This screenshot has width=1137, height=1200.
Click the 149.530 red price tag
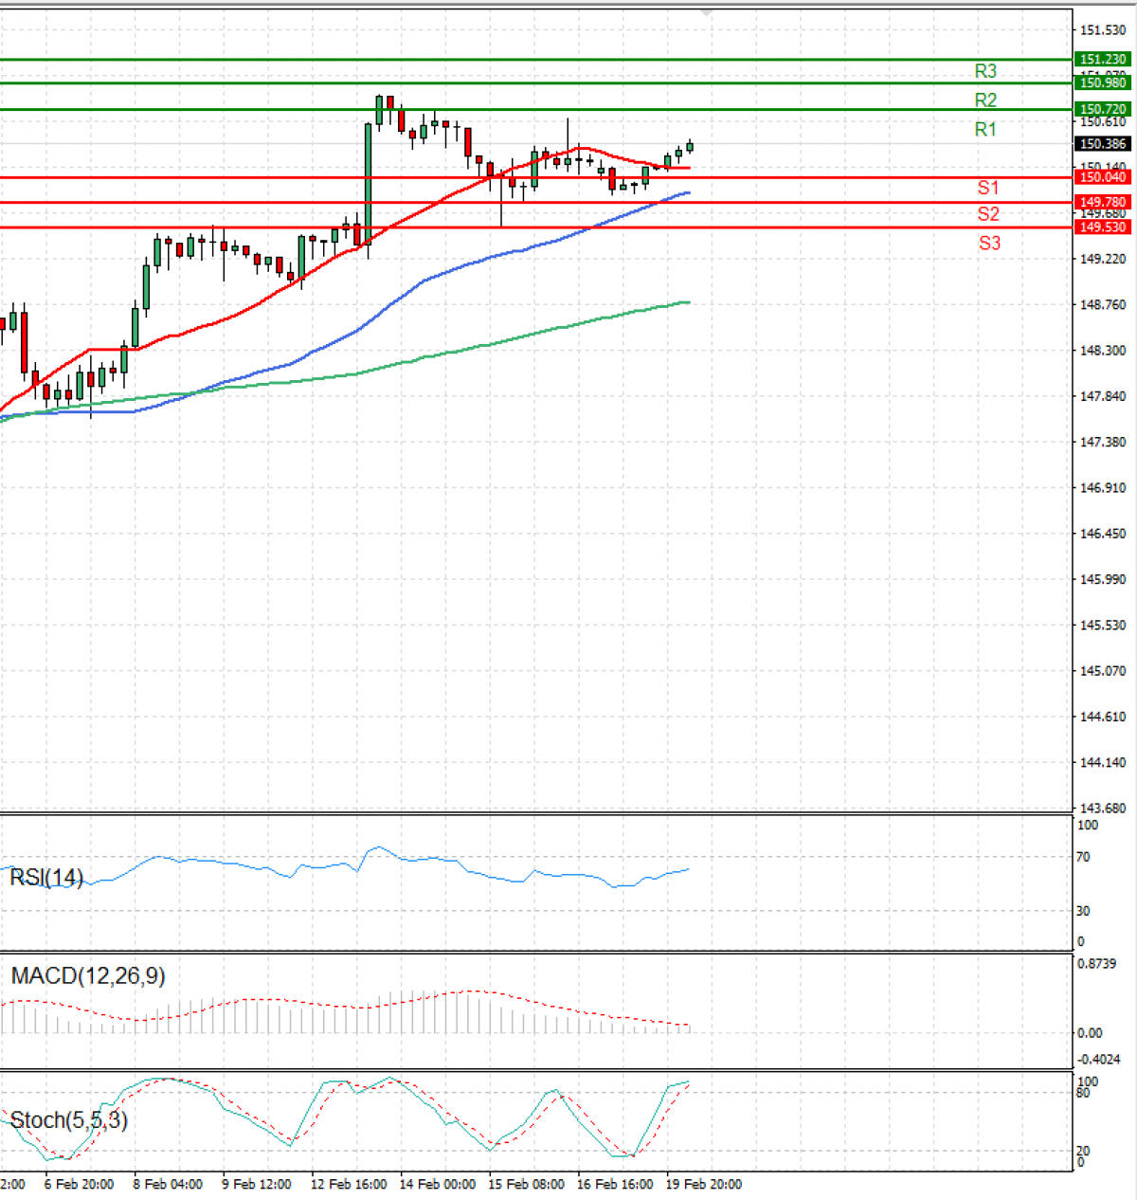(1103, 227)
